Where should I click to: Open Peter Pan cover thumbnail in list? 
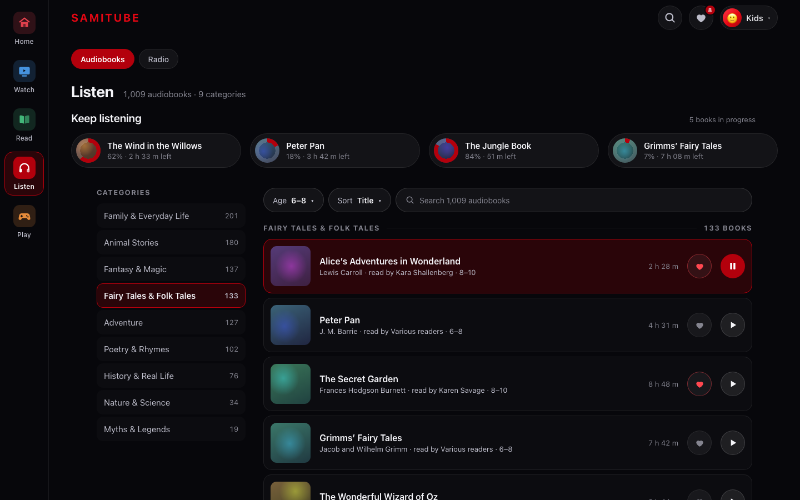pyautogui.click(x=291, y=325)
